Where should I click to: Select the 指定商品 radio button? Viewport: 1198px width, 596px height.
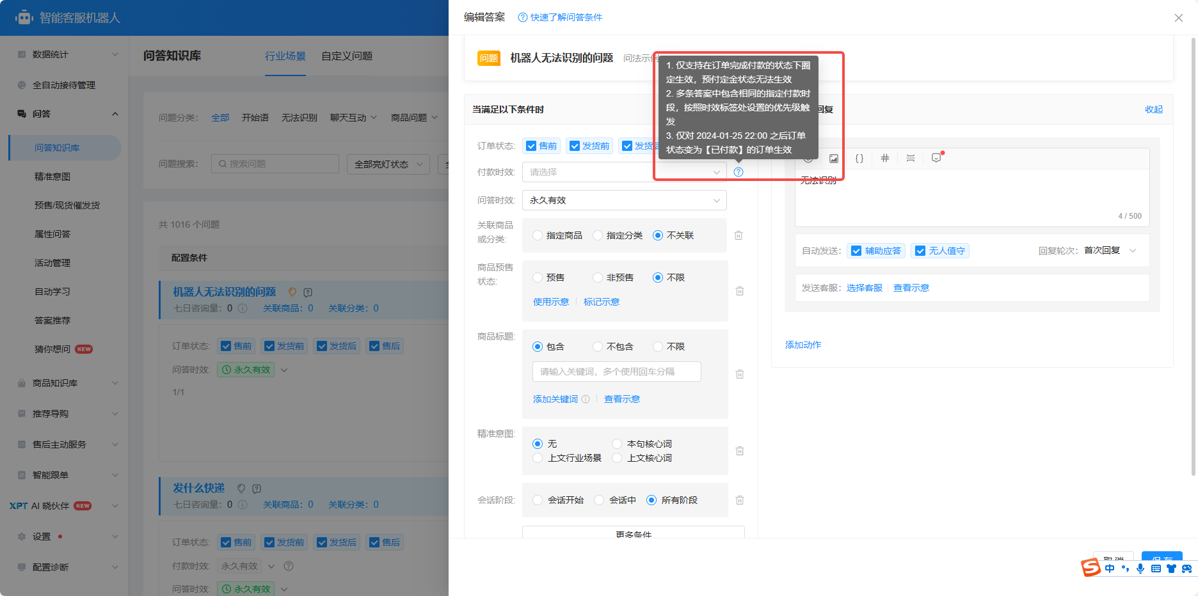click(538, 235)
